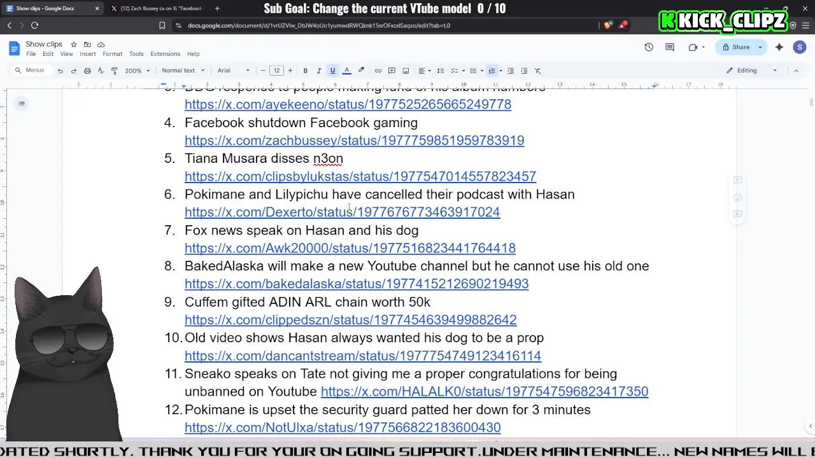Toggle the numbered list button
The height and width of the screenshot is (458, 815).
coord(492,71)
